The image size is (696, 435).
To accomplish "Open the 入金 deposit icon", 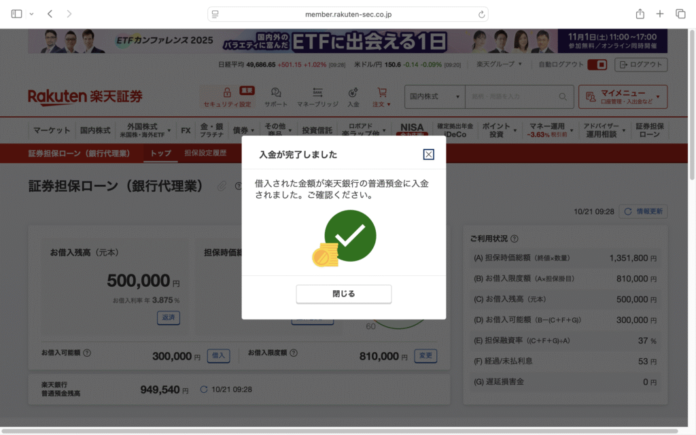I will coord(353,92).
